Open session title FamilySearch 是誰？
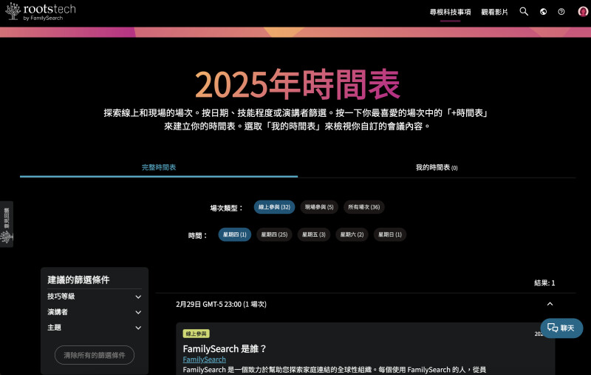 [225, 348]
